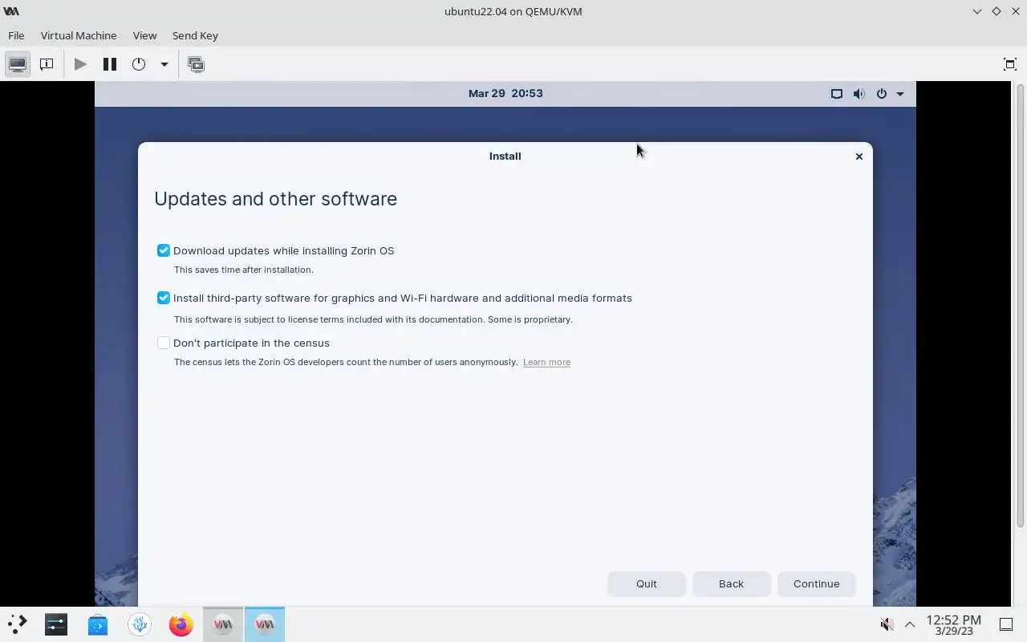Open the Mar 29 20:53 clock menu

click(505, 93)
